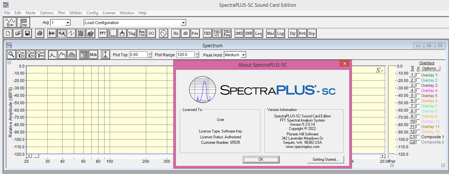
Task: Click the Zoom OUT FULL icon
Action: tap(41, 55)
